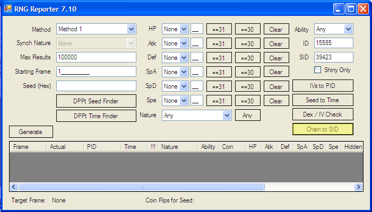
Task: Open the Seed to Time tool
Action: (x=323, y=100)
